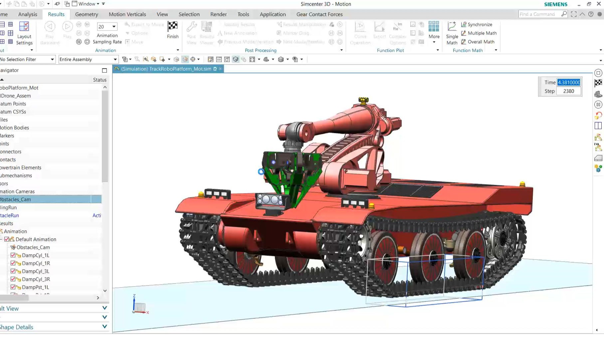The width and height of the screenshot is (604, 339).
Task: Click the full screen icon near search
Action: point(574,14)
